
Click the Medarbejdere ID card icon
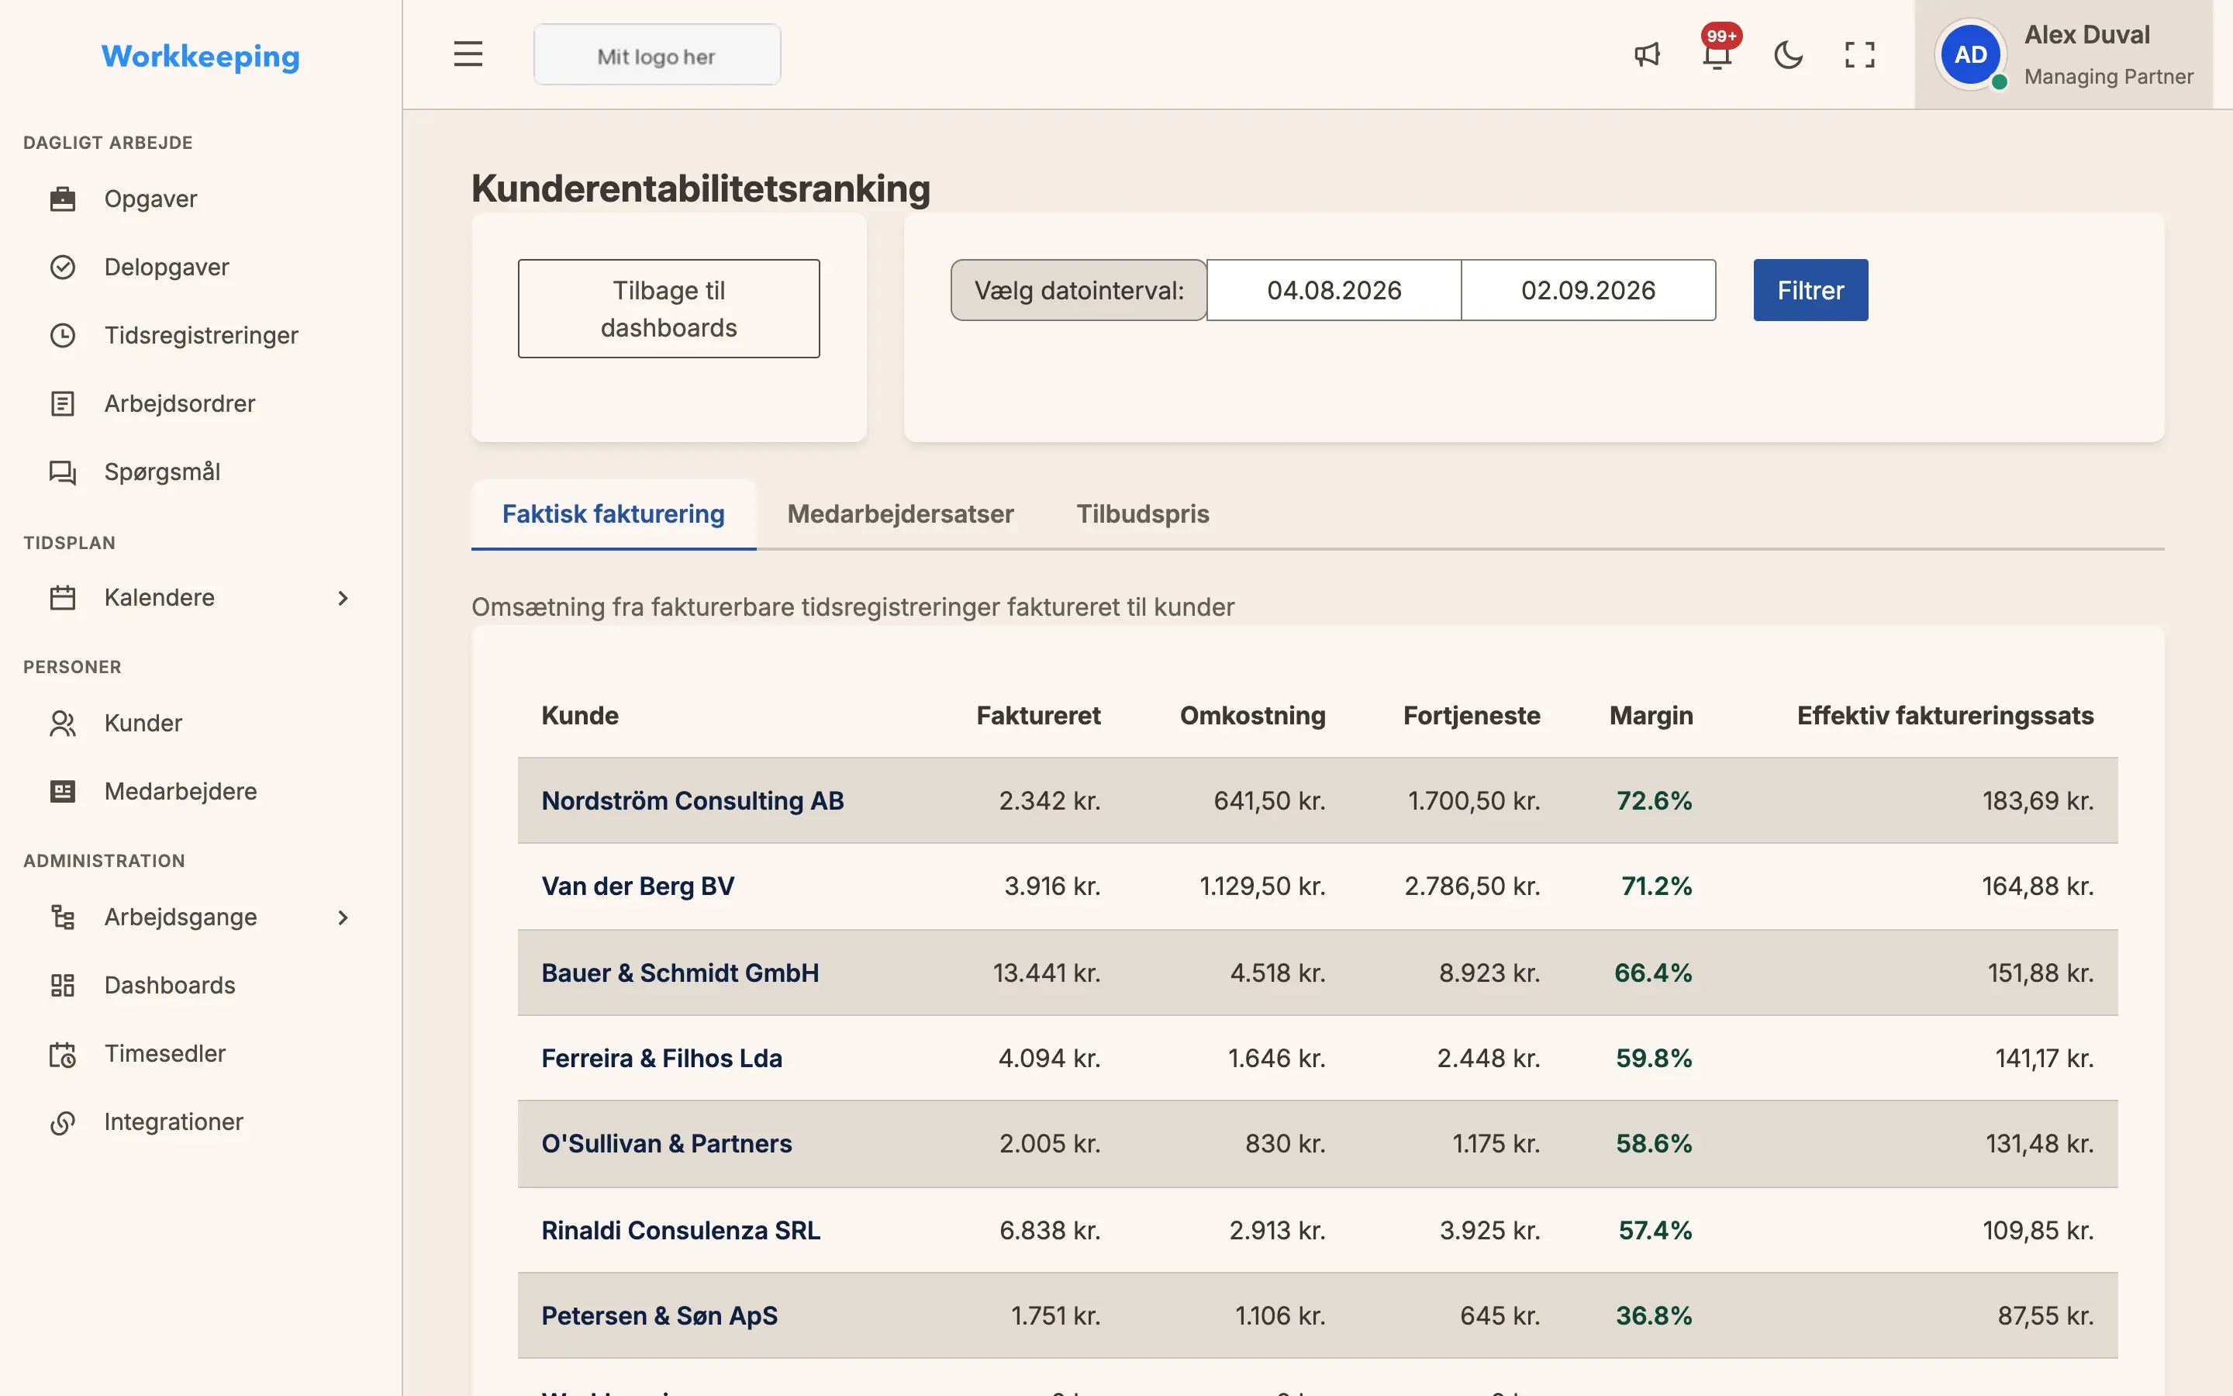(62, 791)
